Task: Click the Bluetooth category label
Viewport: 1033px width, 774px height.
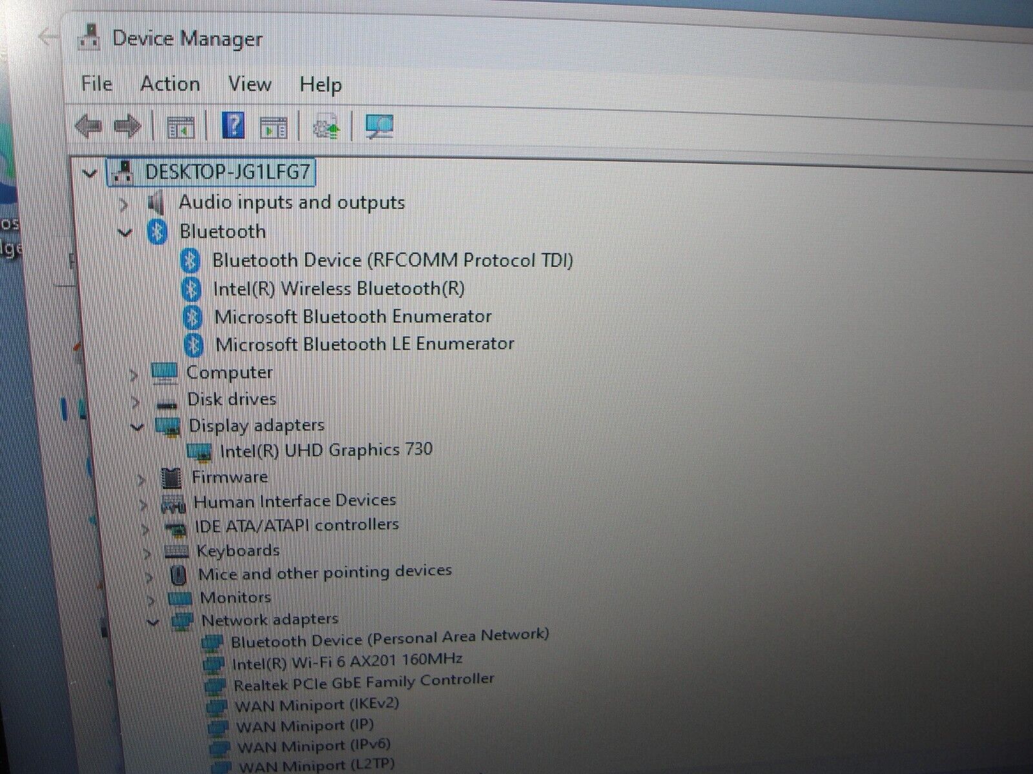Action: click(223, 231)
